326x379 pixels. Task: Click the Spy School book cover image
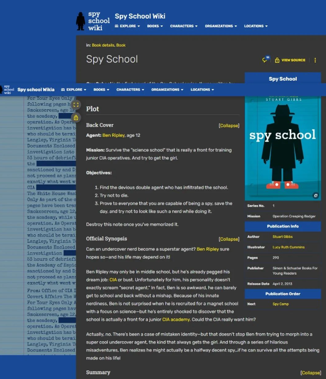[x=283, y=148]
